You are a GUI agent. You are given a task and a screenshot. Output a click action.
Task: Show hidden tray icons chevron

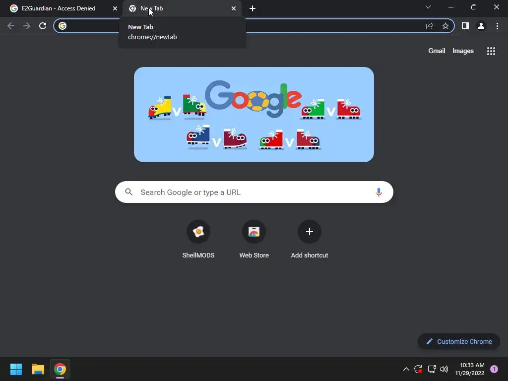pos(406,369)
